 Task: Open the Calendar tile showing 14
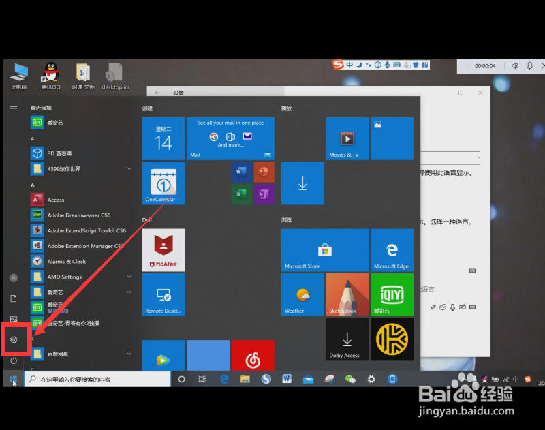[x=163, y=138]
